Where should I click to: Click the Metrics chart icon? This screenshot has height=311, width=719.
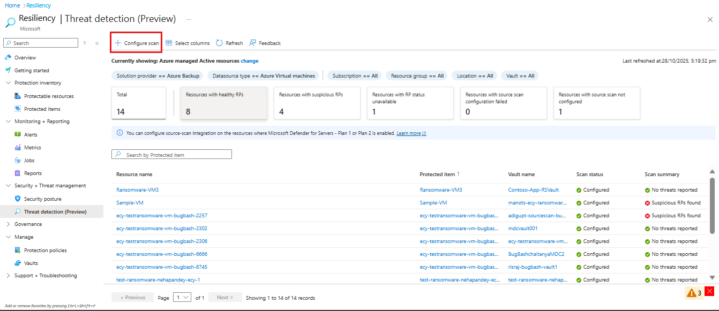point(18,148)
